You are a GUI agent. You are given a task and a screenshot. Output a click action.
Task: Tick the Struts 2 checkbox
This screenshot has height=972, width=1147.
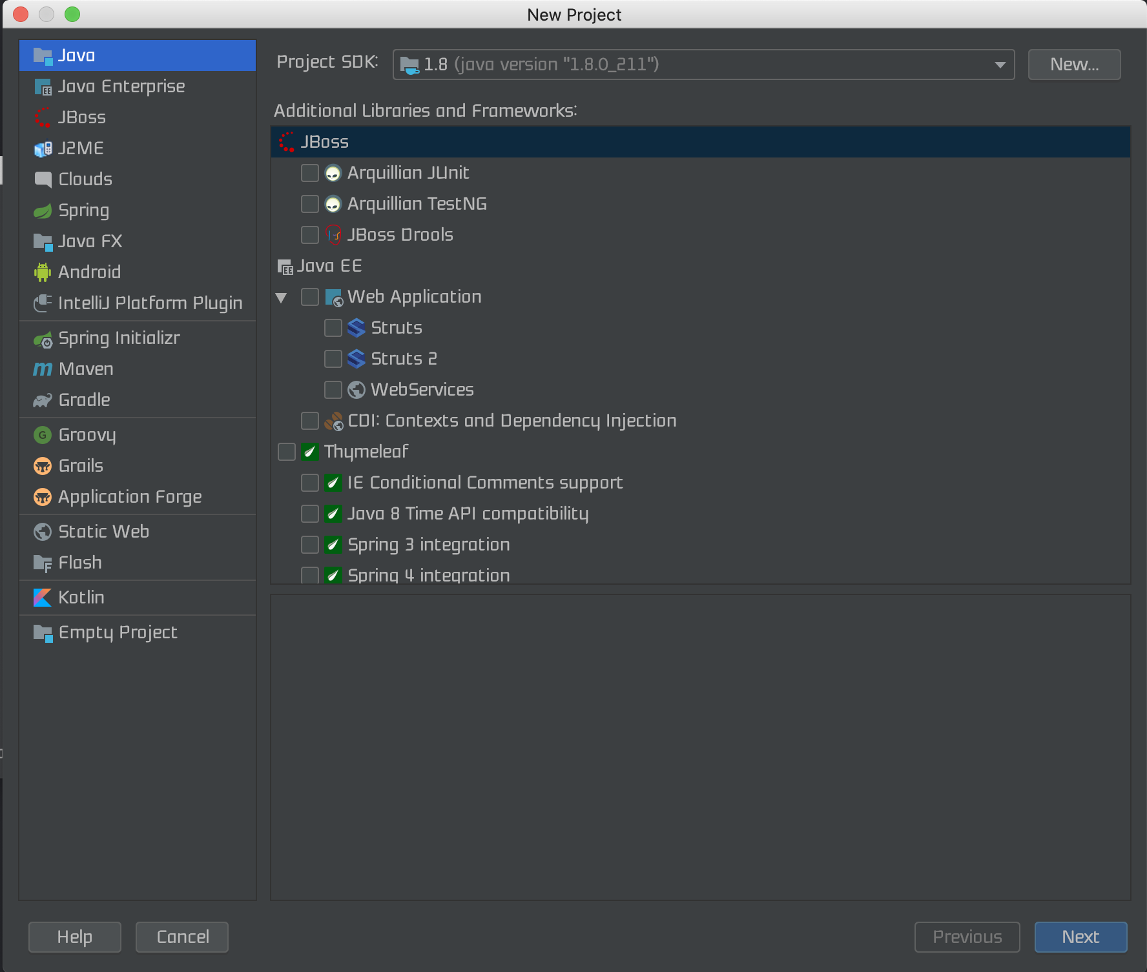click(x=333, y=359)
